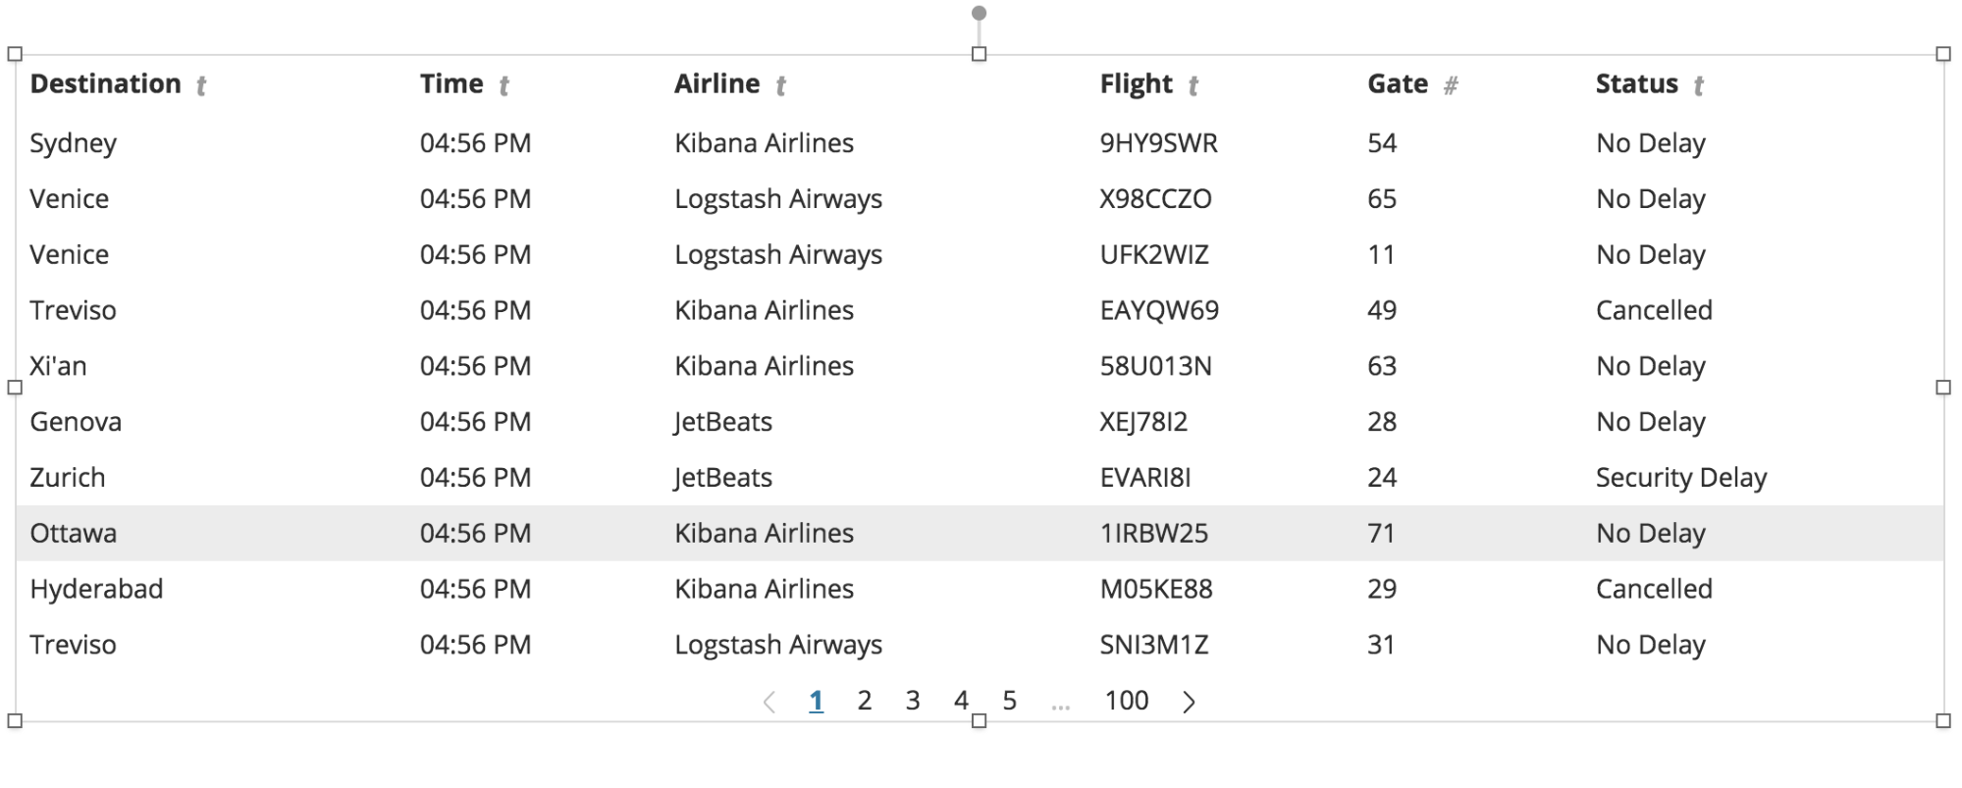Screen dimensions: 1962x788
Task: Click the Destination column header
Action: [105, 84]
